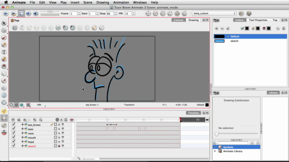Select the Timeline tab
289x162 pixels.
pos(193,113)
